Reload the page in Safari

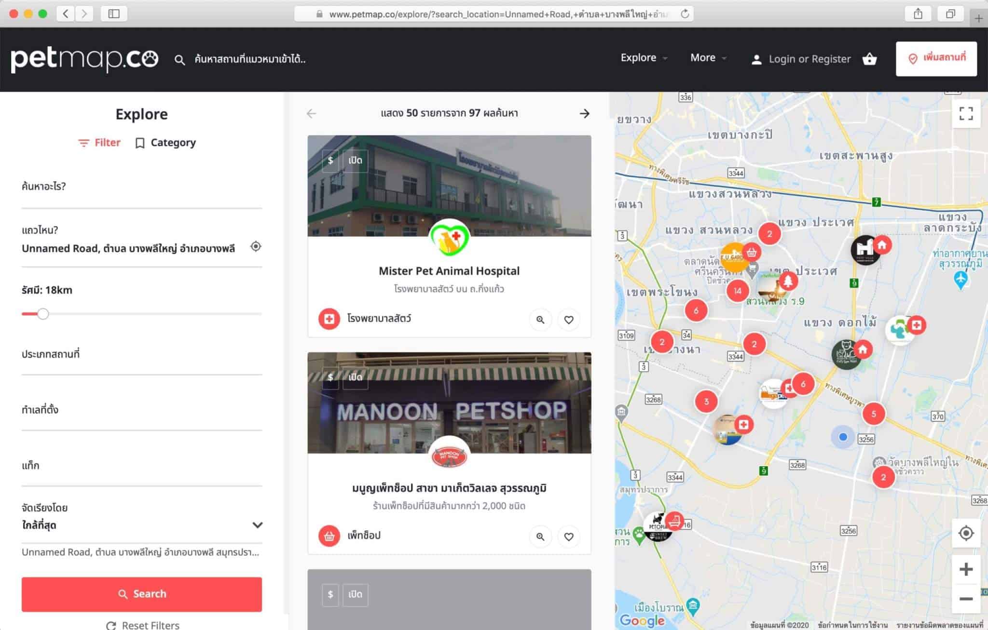tap(685, 14)
